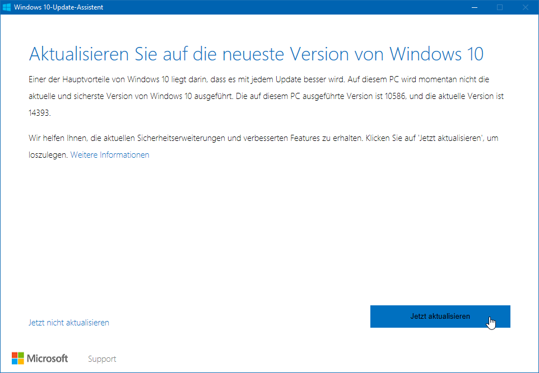Screen dimensions: 539x373
Task: Click the four-color Microsoft logo
Action: pos(18,358)
